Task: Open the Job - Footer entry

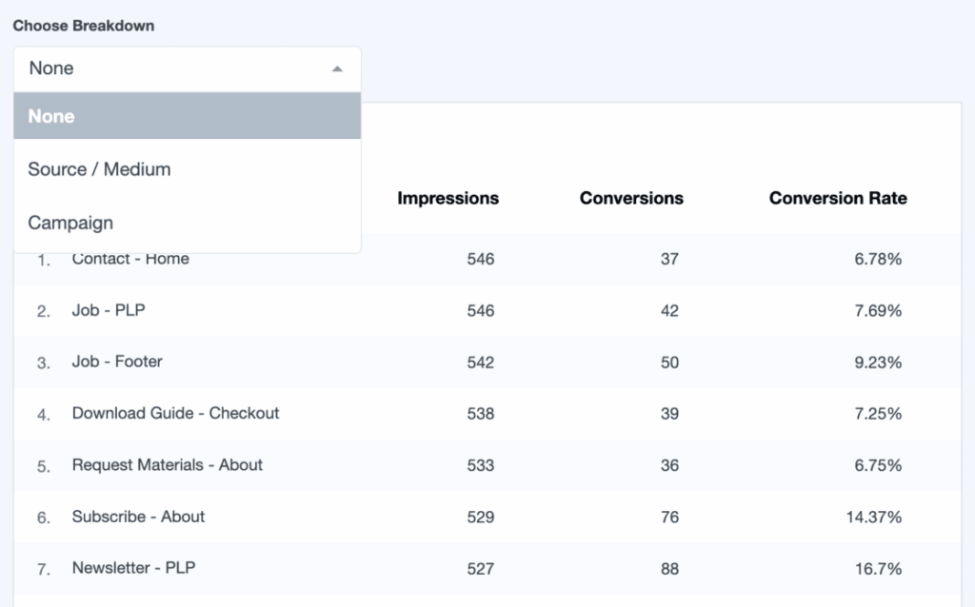Action: (117, 362)
